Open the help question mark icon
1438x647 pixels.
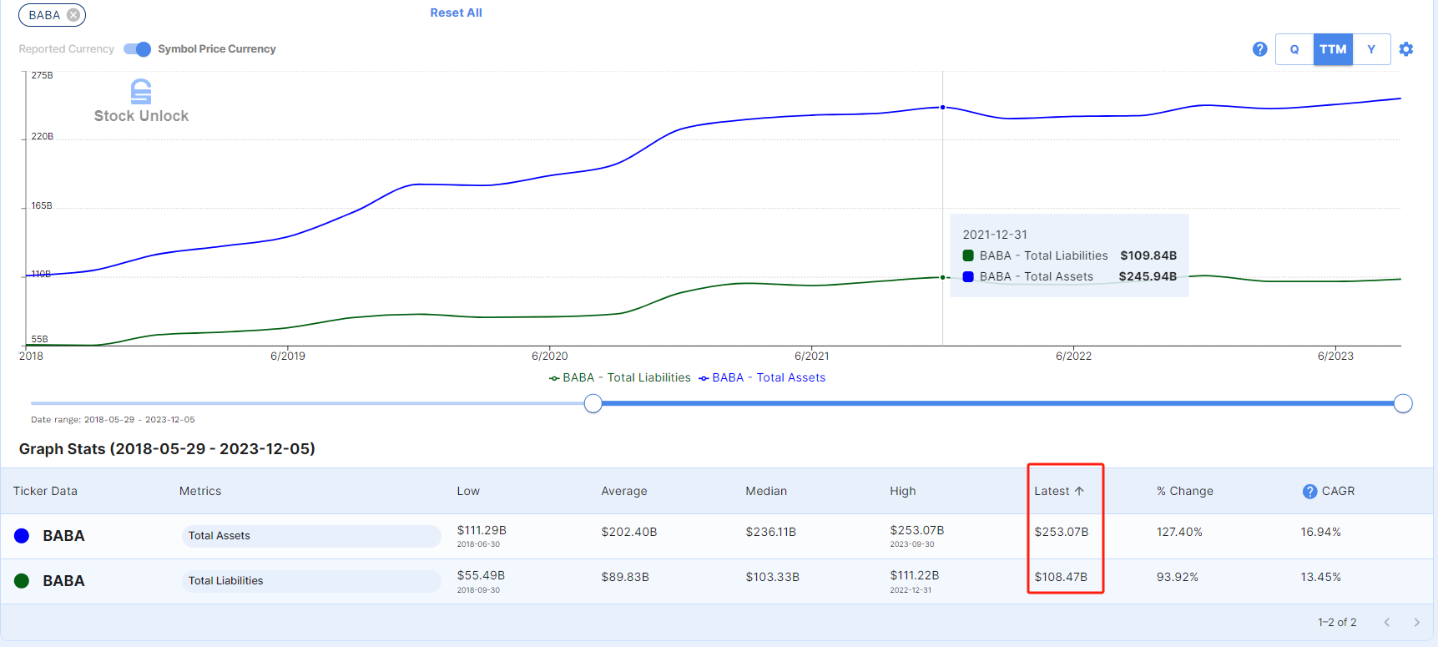(x=1259, y=49)
